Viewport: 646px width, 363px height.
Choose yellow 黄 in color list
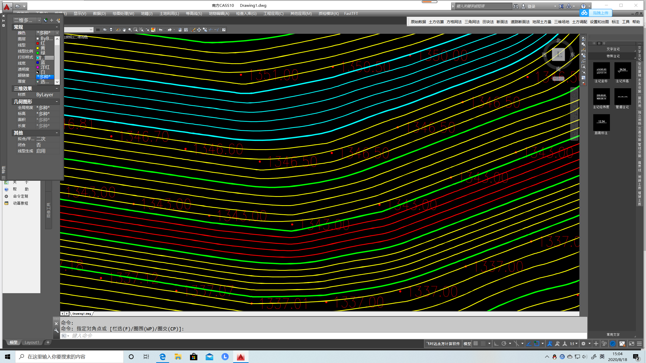[x=45, y=48]
